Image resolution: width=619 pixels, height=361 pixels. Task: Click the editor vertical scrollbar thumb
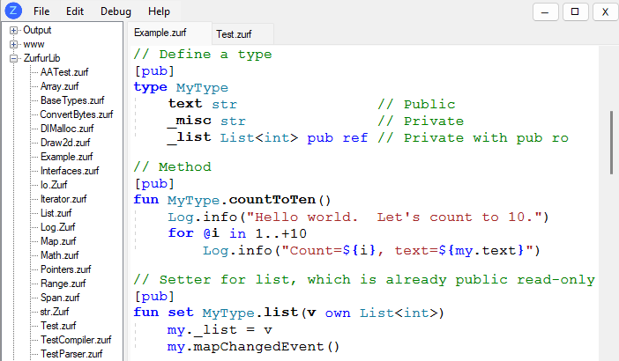point(611,143)
